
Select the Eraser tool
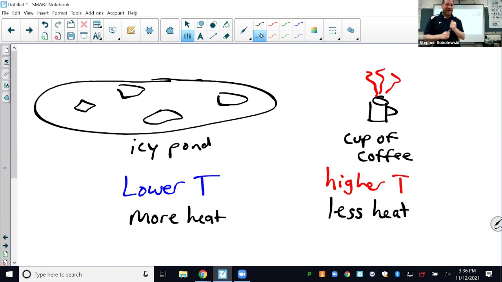[x=226, y=36]
